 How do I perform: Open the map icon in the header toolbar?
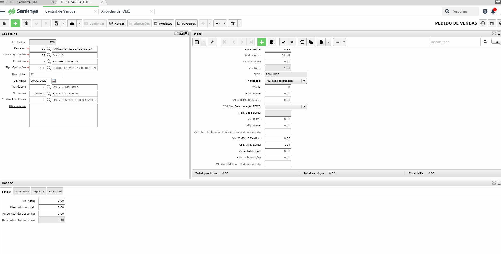(x=233, y=23)
